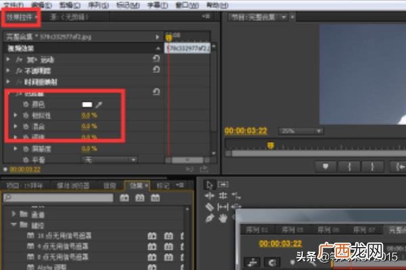Viewport: 406px width, 270px height.
Task: Click the Mark Out bracket button
Action: pos(372,167)
